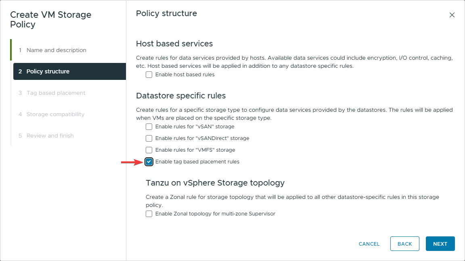Screen dimensions: 465x261
Task: Enable host based rules checkbox
Action: point(149,75)
